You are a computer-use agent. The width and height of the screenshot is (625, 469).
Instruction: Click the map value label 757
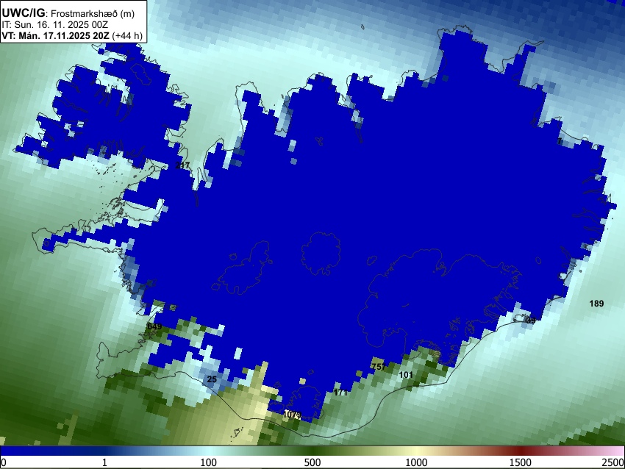click(378, 367)
